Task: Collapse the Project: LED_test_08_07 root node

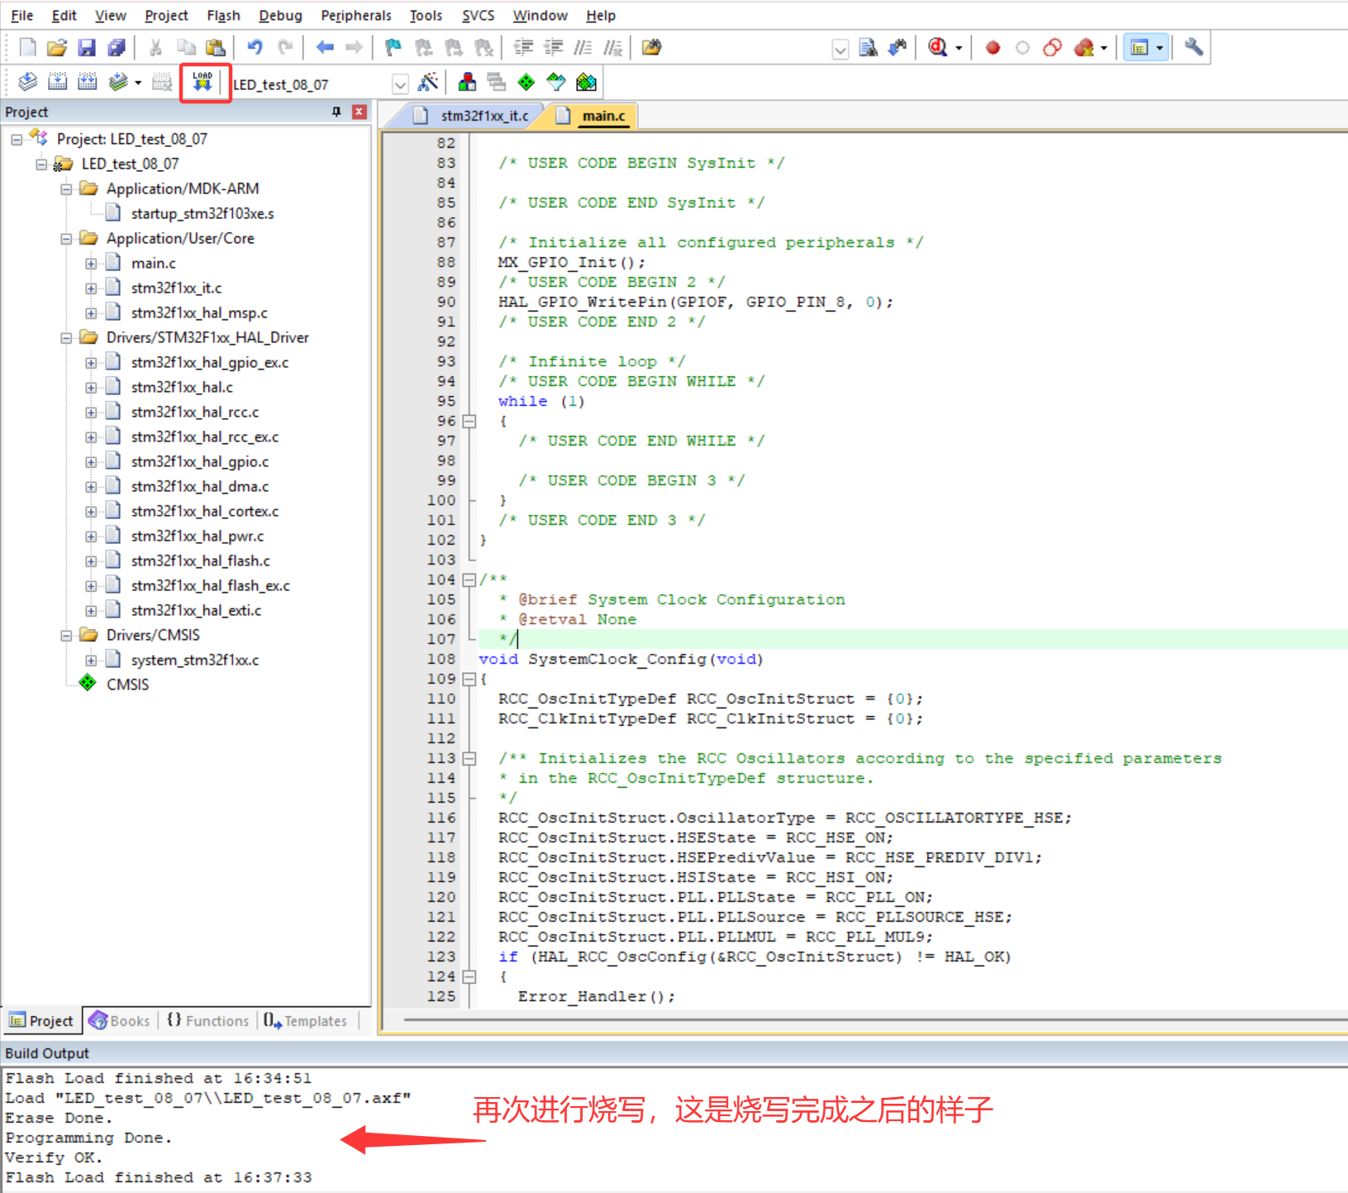Action: pyautogui.click(x=17, y=140)
